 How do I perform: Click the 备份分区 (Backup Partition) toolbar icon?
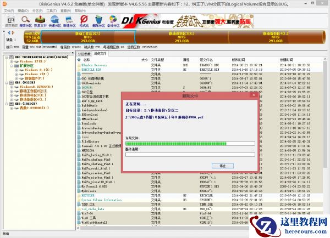[113, 19]
